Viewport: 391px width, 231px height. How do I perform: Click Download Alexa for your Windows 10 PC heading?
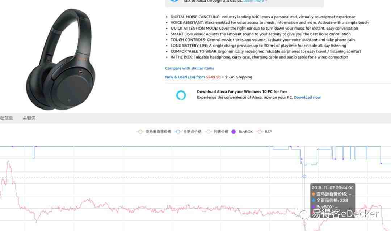(x=242, y=91)
